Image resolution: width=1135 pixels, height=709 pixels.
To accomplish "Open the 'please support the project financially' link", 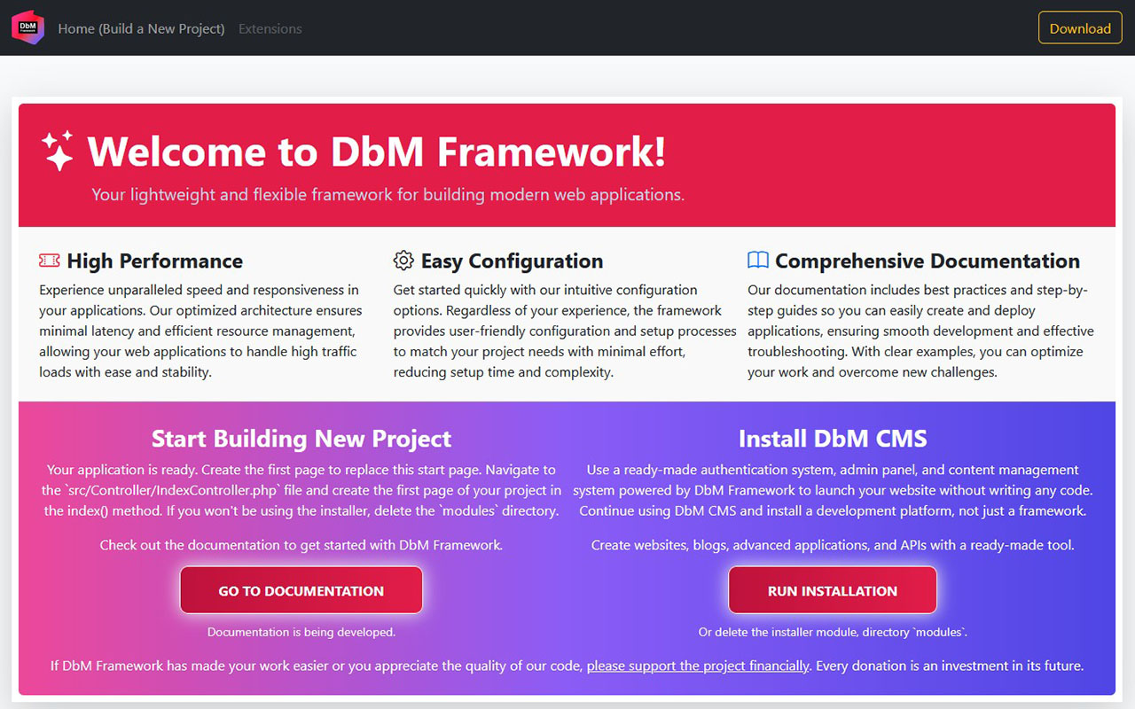I will tap(697, 666).
